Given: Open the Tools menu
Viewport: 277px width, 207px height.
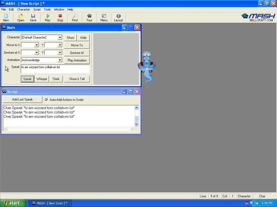Looking at the screenshot, I should coord(47,9).
